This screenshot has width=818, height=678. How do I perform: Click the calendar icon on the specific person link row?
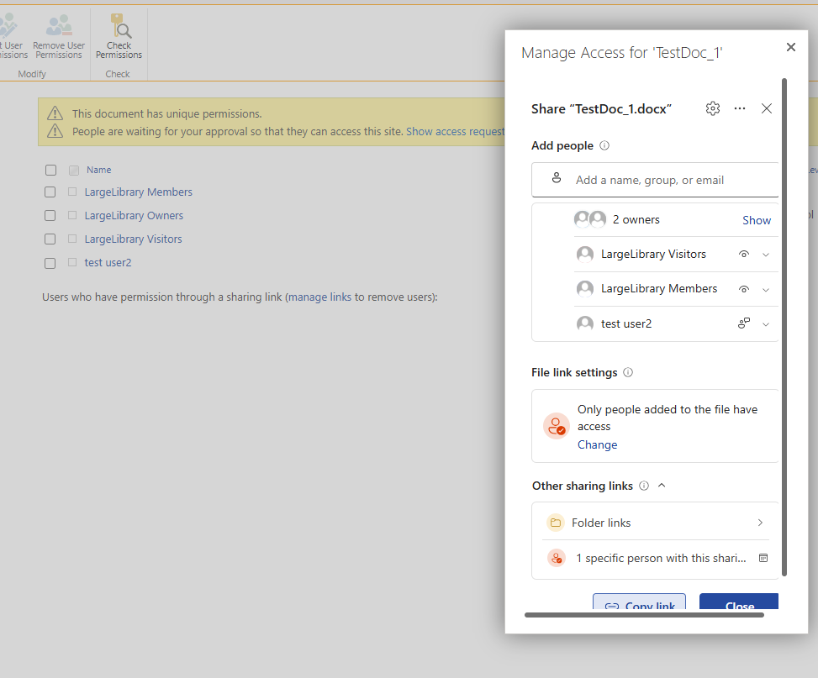763,558
